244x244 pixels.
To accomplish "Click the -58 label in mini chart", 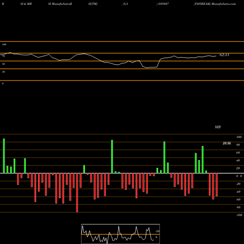I will point(157,231).
